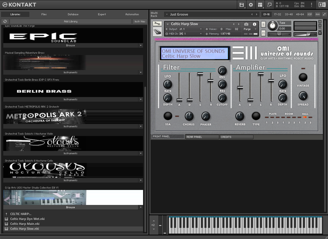Toggle the instrument AUX button
328x239 pixels.
click(x=320, y=29)
